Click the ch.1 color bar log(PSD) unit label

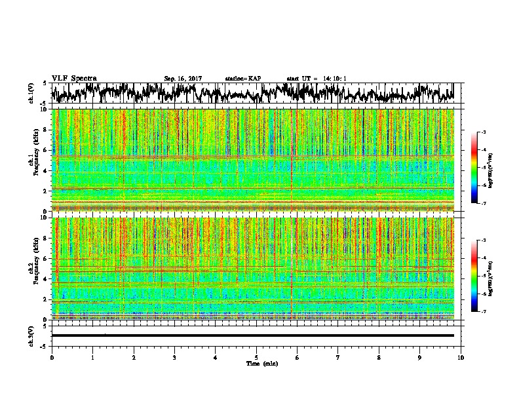pyautogui.click(x=491, y=170)
